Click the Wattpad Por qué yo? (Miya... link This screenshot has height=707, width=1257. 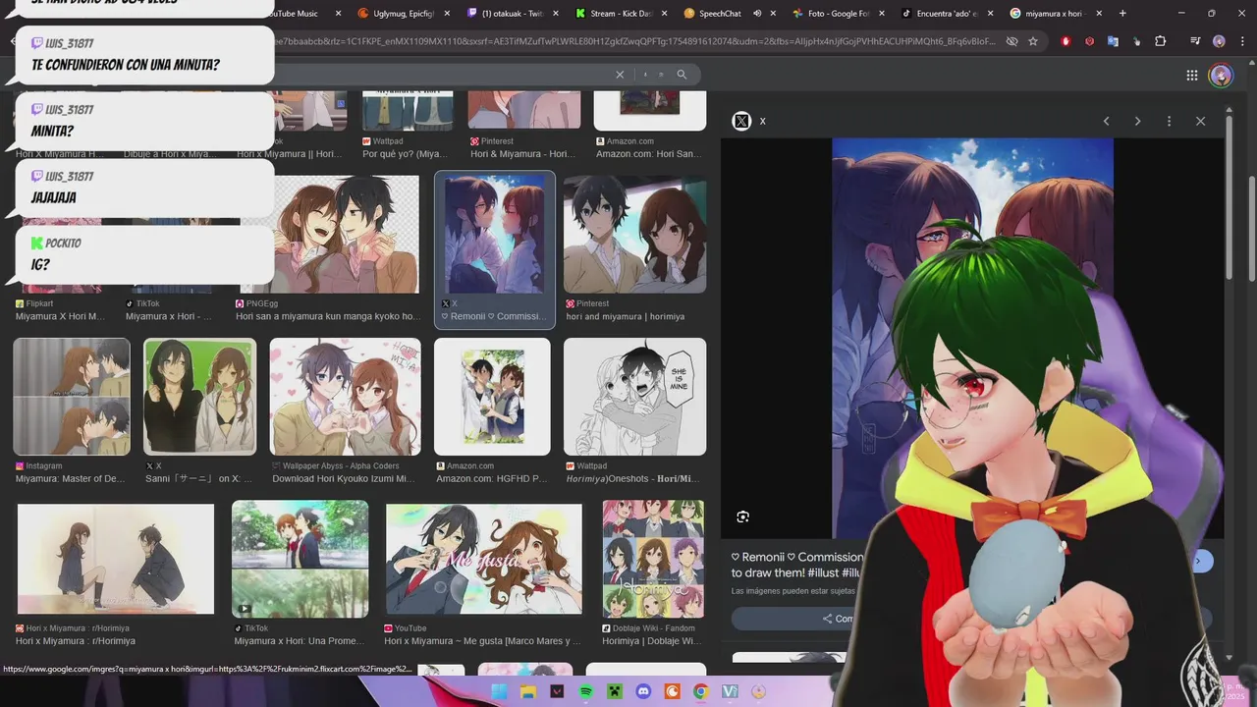(405, 154)
